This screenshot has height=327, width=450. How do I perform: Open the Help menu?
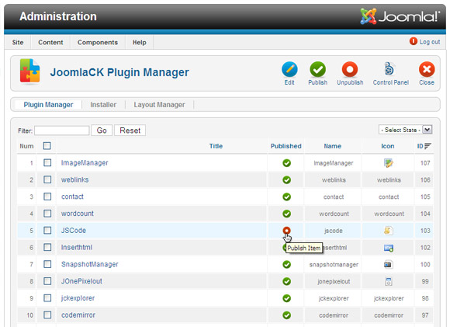139,42
